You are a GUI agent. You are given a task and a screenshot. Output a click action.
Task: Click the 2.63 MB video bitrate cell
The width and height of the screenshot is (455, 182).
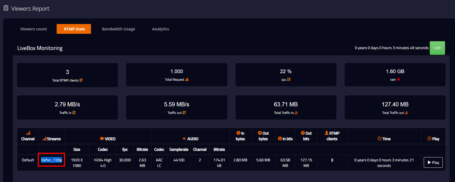142,163
